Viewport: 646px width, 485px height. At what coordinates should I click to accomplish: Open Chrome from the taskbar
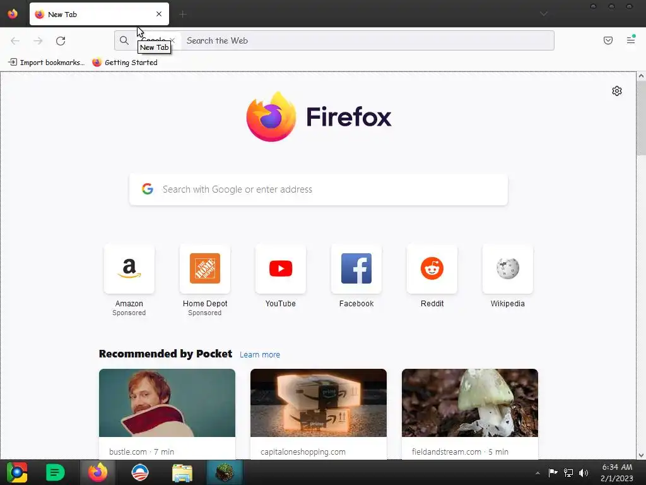click(x=17, y=472)
